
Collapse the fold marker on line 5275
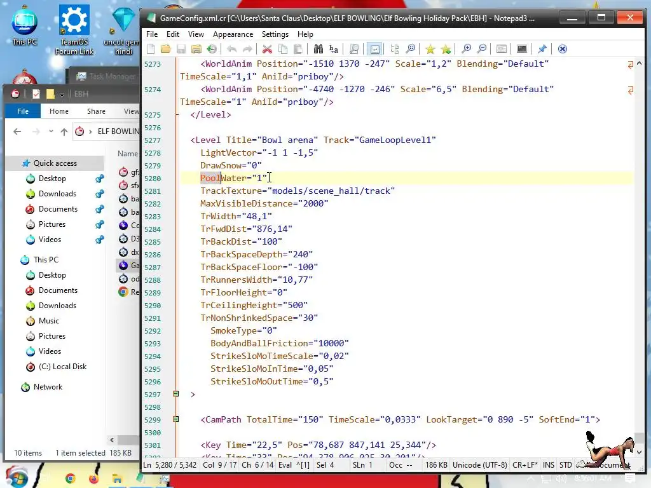coord(177,114)
